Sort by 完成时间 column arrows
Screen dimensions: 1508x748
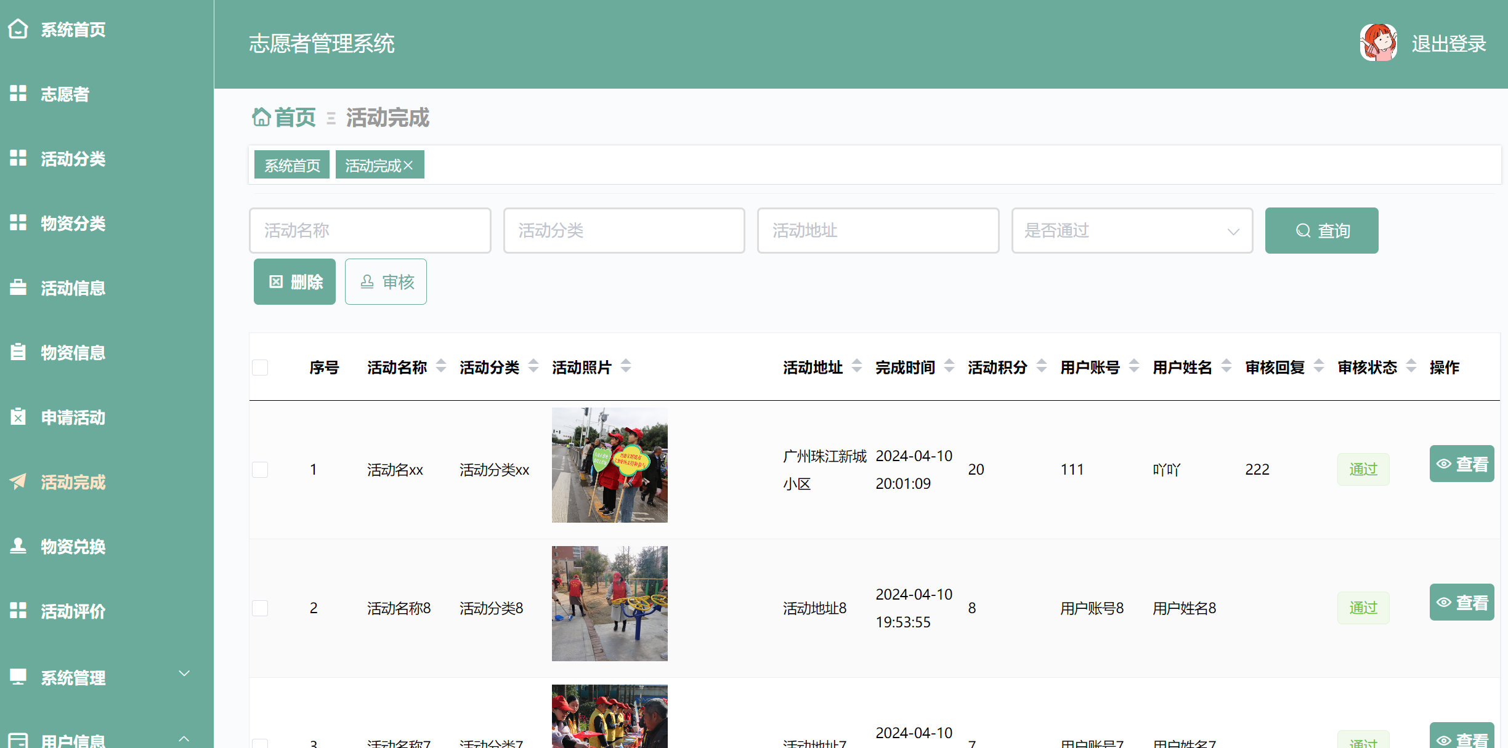pyautogui.click(x=949, y=366)
